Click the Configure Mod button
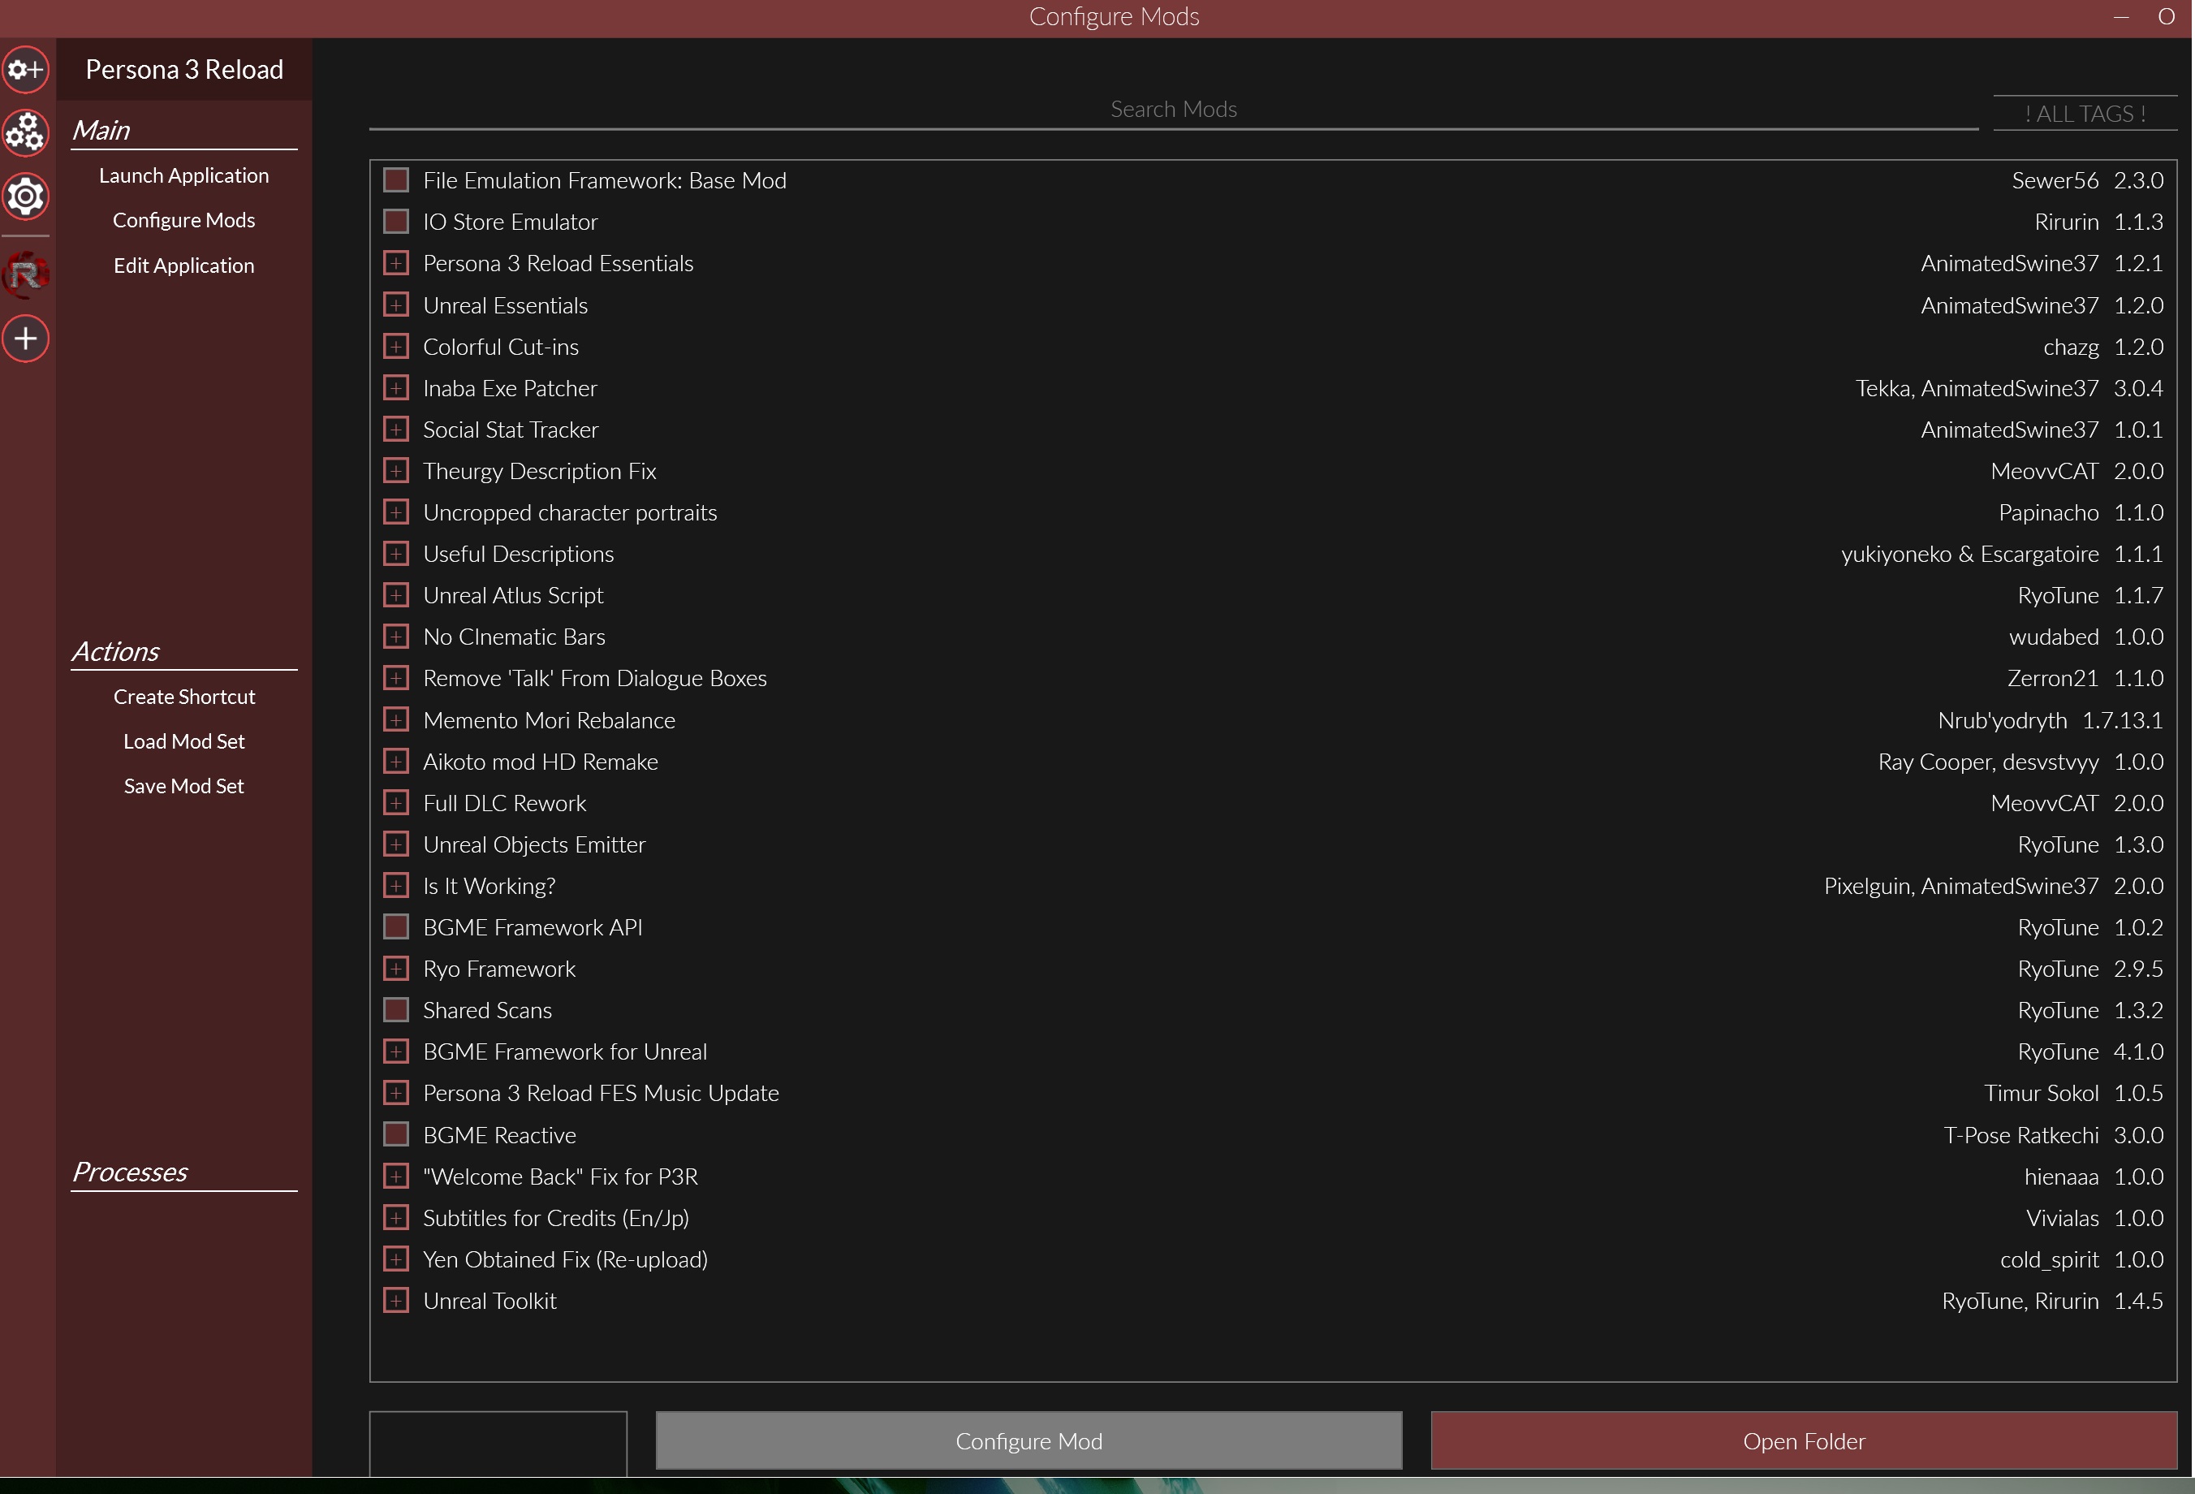Image resolution: width=2195 pixels, height=1494 pixels. tap(1029, 1440)
